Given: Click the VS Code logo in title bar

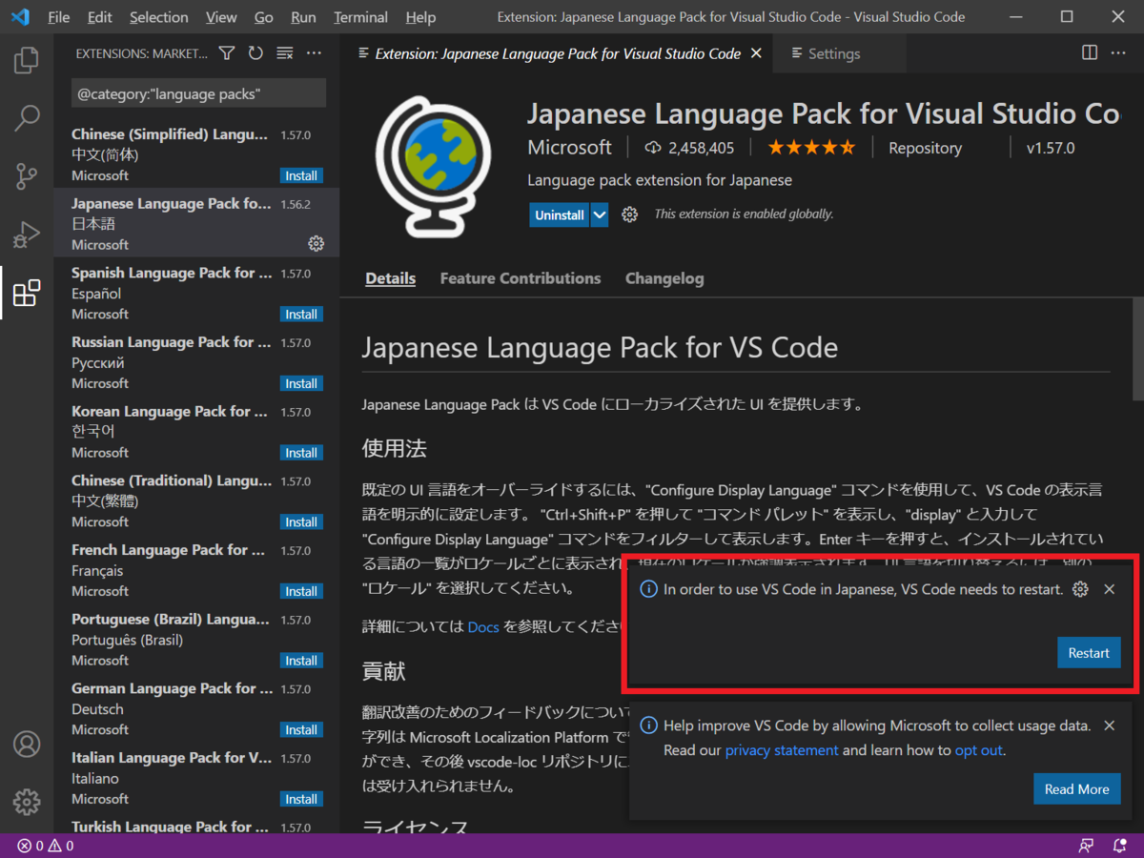Looking at the screenshot, I should (x=20, y=17).
